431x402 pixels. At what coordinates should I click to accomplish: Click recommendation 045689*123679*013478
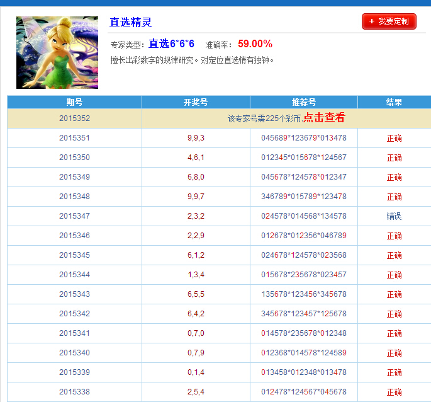pyautogui.click(x=304, y=138)
